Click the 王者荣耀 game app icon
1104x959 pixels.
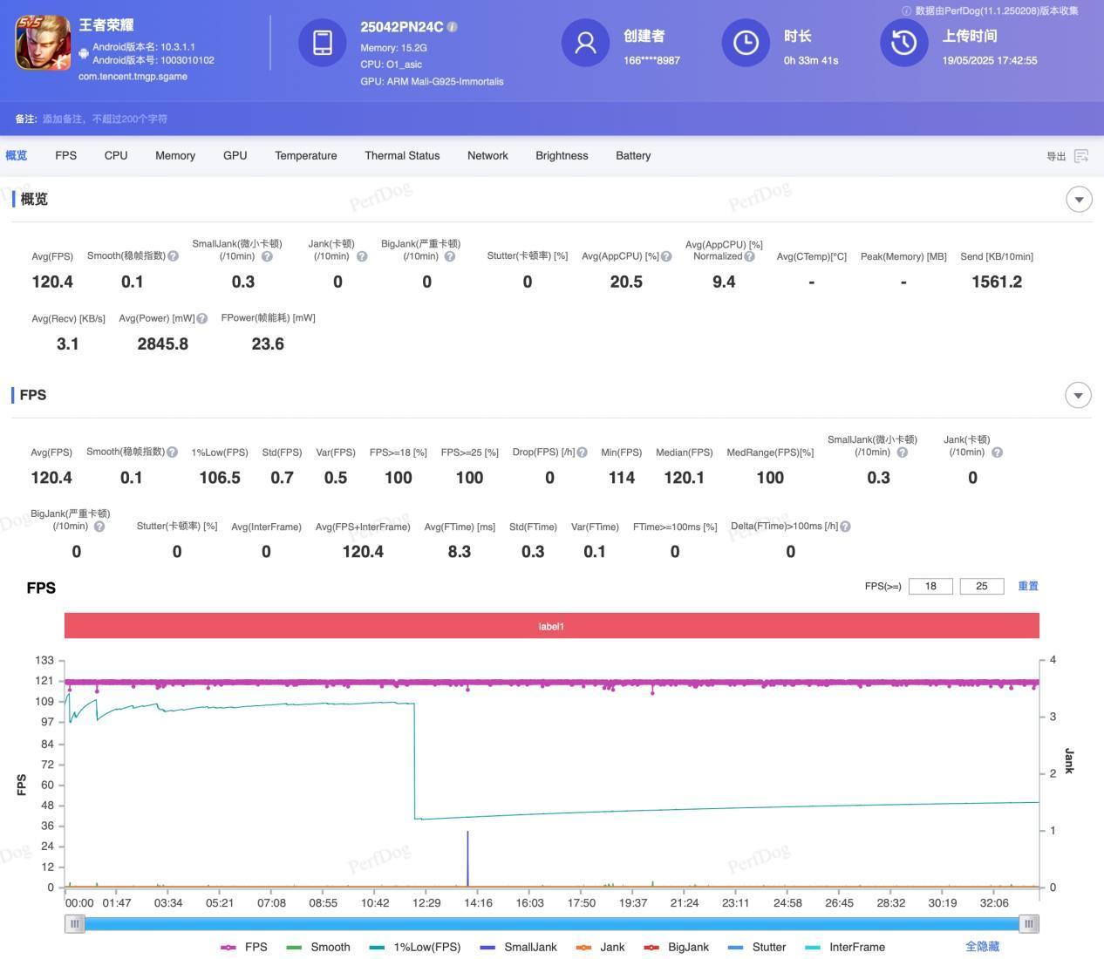click(x=43, y=44)
